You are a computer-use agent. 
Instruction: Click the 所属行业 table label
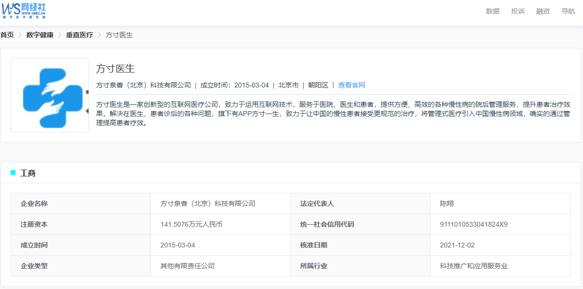click(x=314, y=266)
